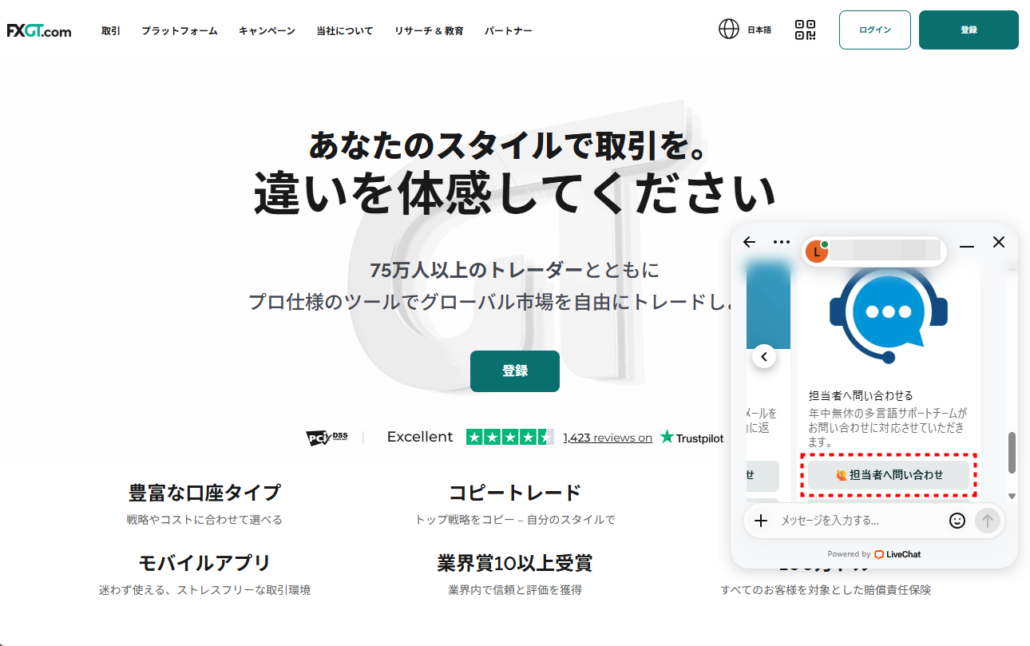Screen dimensions: 1030x646
Task: Minimize the LiveChat window
Action: (x=967, y=243)
